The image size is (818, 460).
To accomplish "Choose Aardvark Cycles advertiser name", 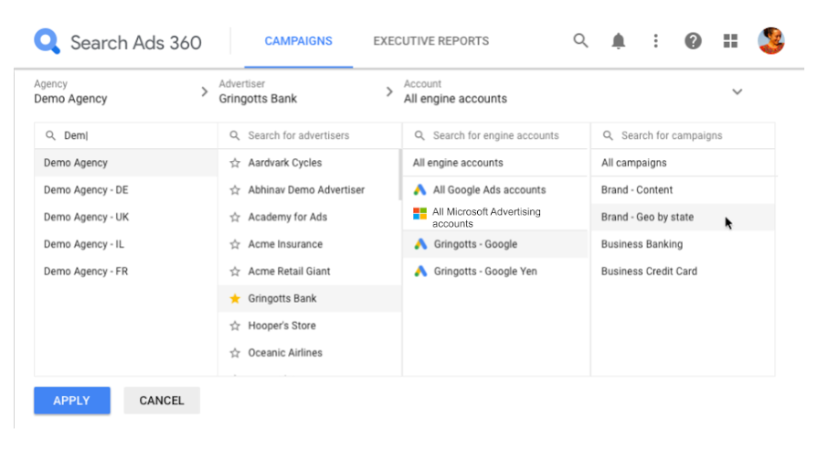I will click(285, 163).
